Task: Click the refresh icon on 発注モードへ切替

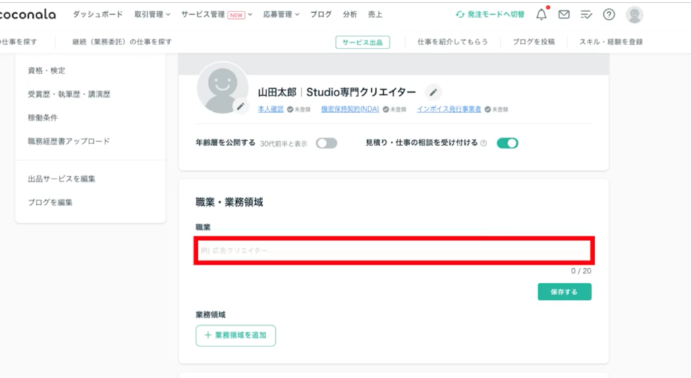Action: pos(460,15)
